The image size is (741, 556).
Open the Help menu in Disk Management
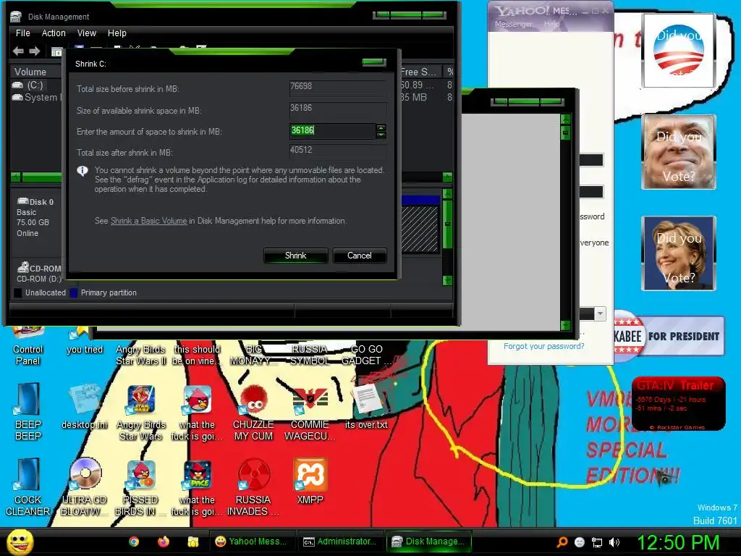[117, 33]
